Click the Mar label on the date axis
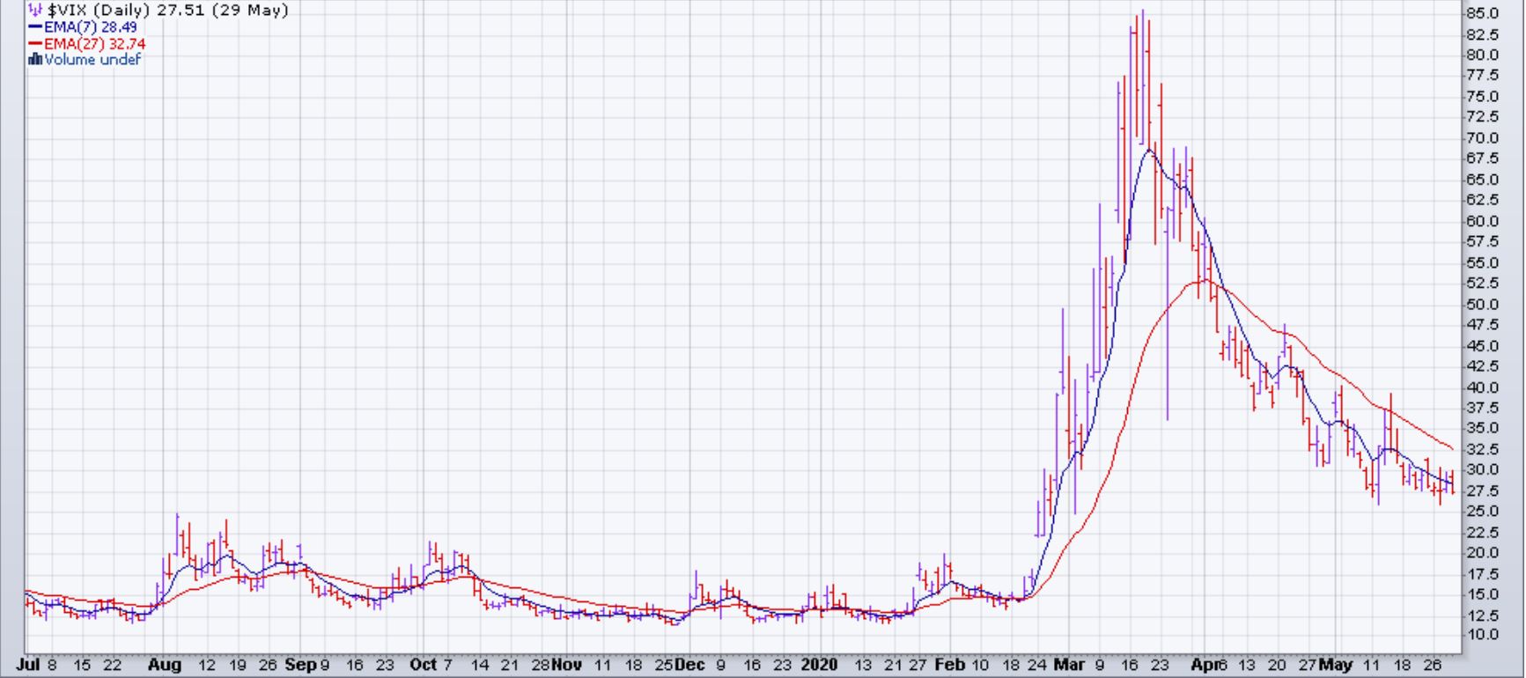Image resolution: width=1526 pixels, height=678 pixels. click(1068, 665)
